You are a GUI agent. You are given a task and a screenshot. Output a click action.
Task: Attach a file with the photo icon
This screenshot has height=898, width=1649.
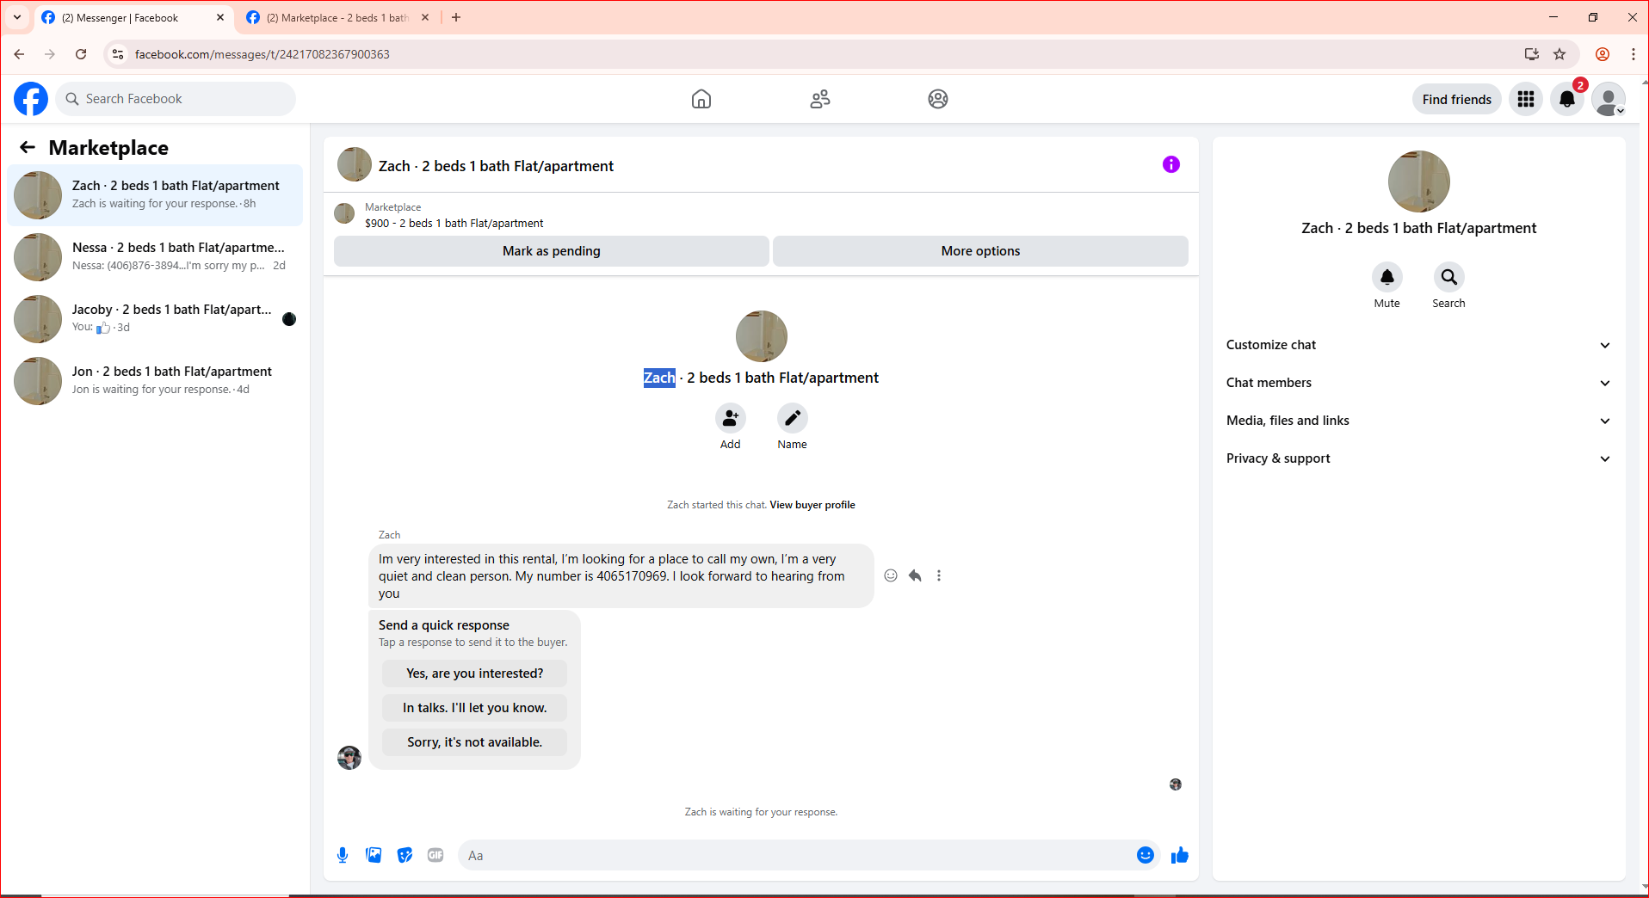(x=374, y=855)
